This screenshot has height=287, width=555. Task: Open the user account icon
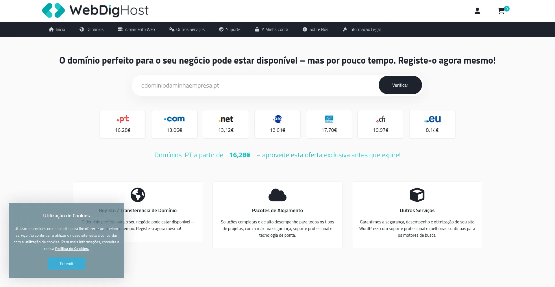click(477, 11)
